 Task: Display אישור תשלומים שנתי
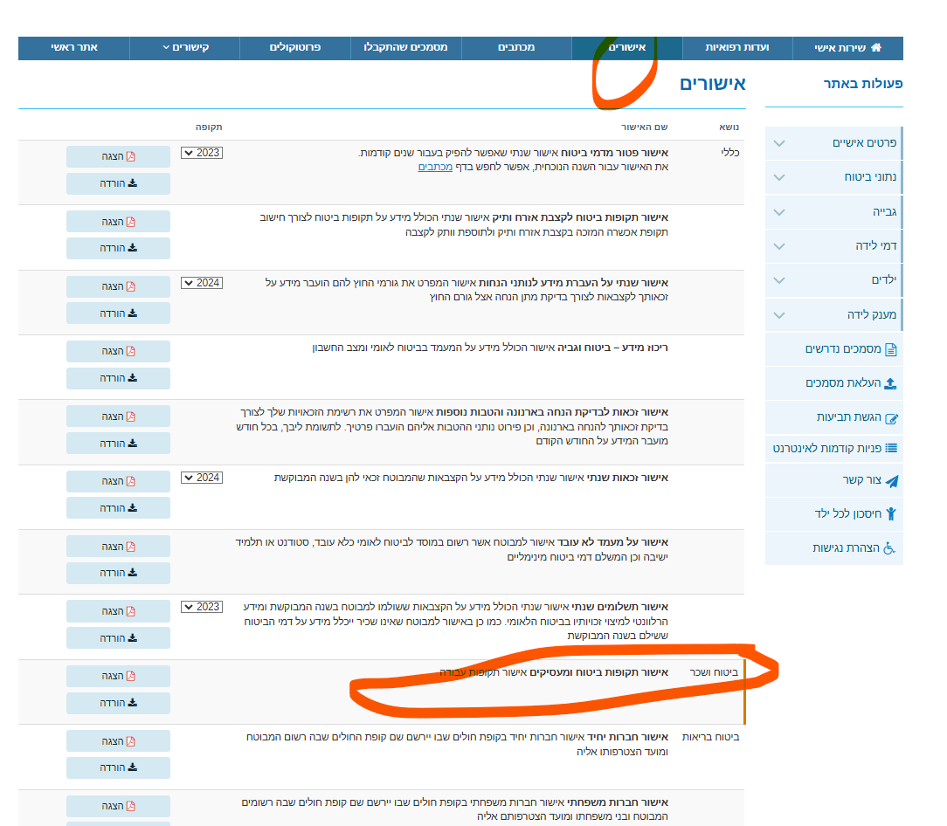119,611
